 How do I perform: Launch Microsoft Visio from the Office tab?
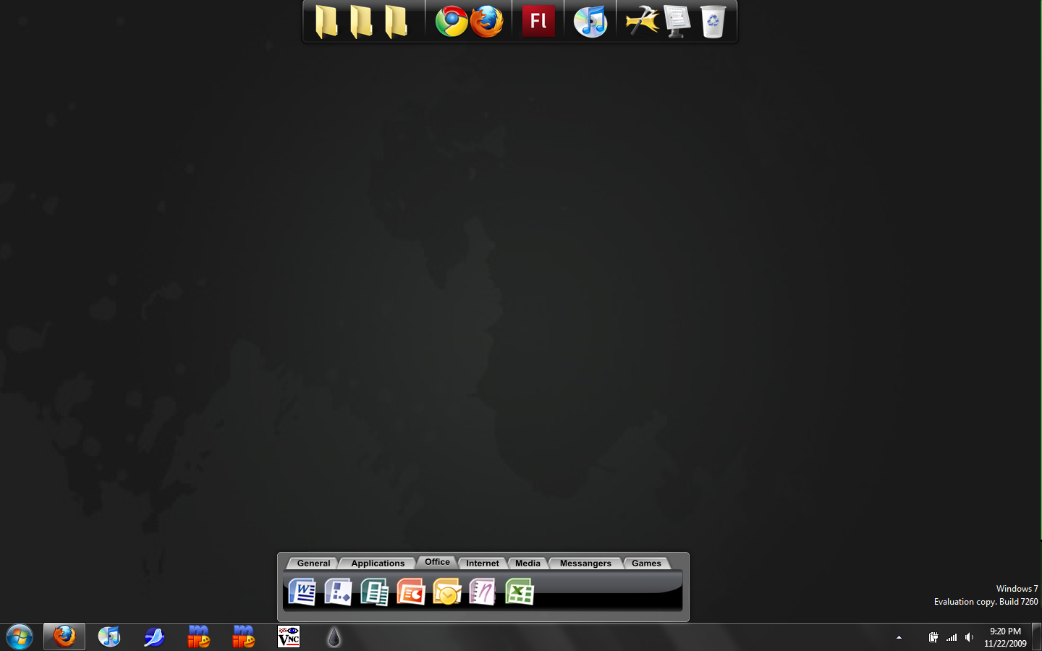[x=339, y=592]
